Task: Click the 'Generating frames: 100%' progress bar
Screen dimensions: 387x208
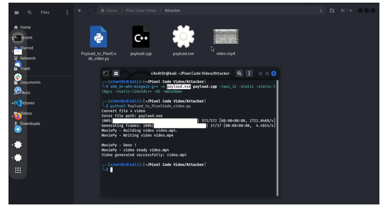Action: pos(180,126)
